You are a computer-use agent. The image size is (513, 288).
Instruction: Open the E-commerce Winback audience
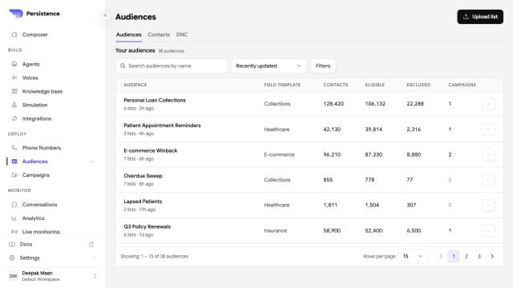coord(151,150)
